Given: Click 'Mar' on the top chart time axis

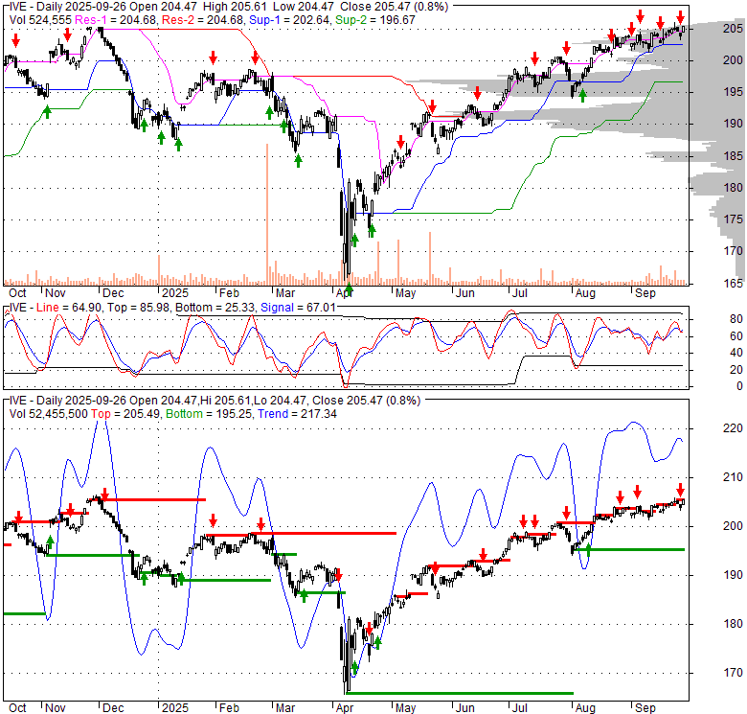Looking at the screenshot, I should coord(285,293).
